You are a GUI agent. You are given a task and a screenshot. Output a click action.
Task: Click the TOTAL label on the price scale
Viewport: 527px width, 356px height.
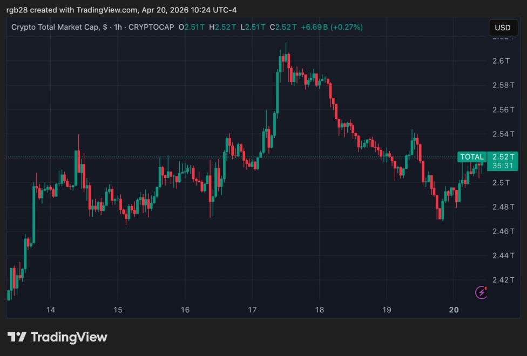pyautogui.click(x=472, y=157)
